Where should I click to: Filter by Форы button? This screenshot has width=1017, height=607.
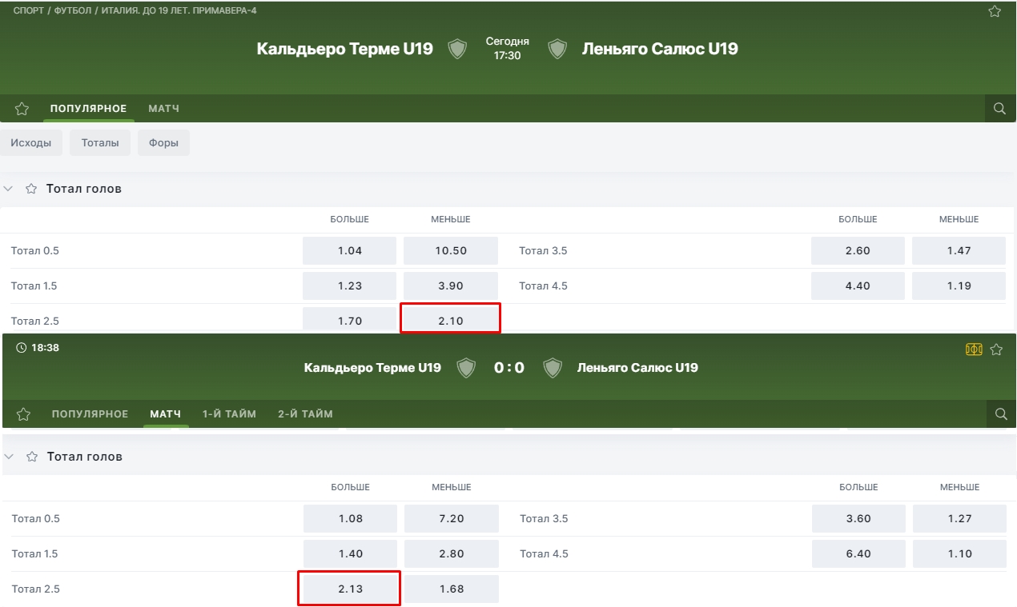click(163, 143)
